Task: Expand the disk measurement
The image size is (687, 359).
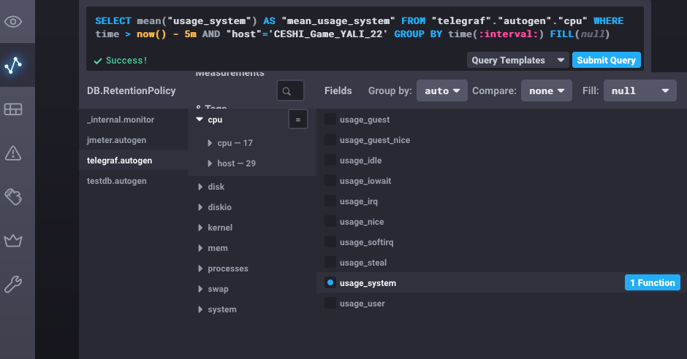Action: (200, 187)
